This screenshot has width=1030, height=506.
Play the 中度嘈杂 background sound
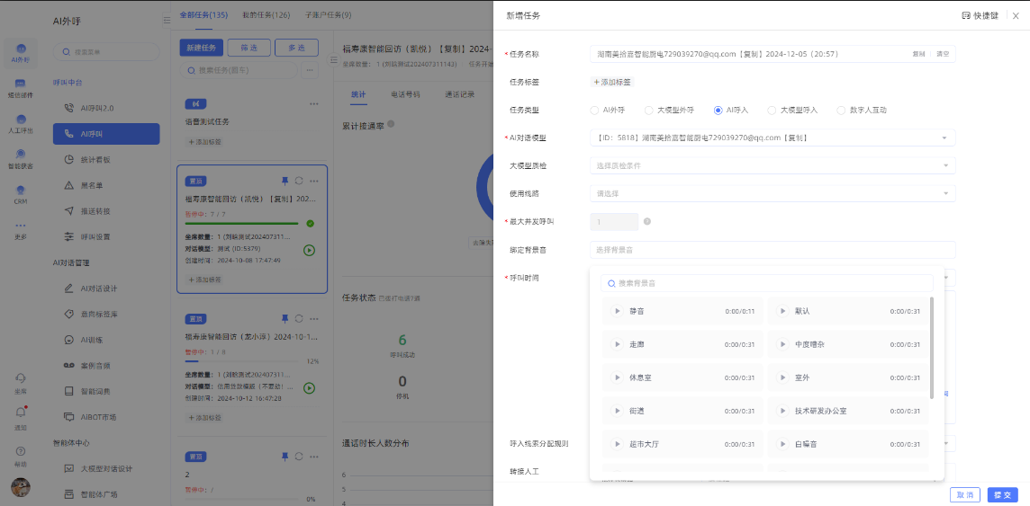[782, 344]
